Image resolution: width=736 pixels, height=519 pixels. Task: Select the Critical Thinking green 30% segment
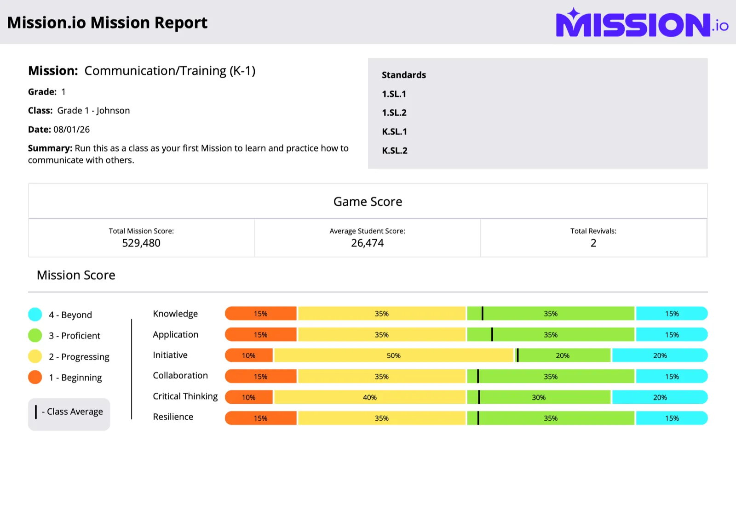click(539, 397)
